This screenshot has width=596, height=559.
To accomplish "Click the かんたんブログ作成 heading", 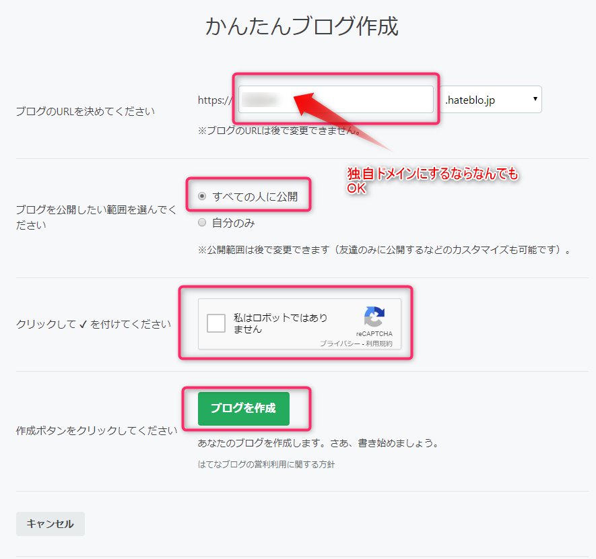I will 302,26.
